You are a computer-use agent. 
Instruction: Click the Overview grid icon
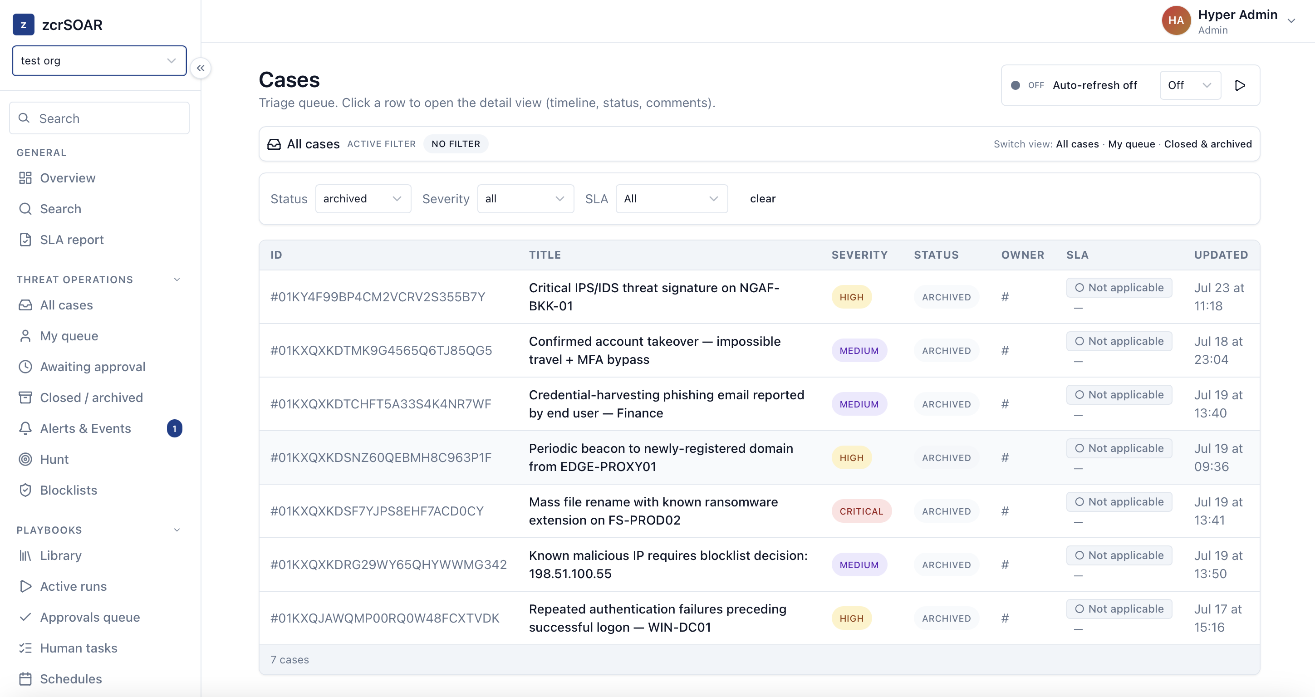[25, 178]
